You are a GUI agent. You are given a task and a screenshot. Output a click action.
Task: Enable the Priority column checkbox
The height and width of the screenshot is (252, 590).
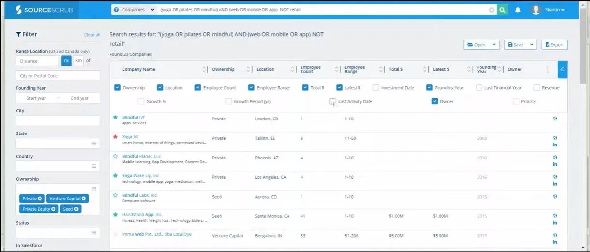click(x=516, y=101)
